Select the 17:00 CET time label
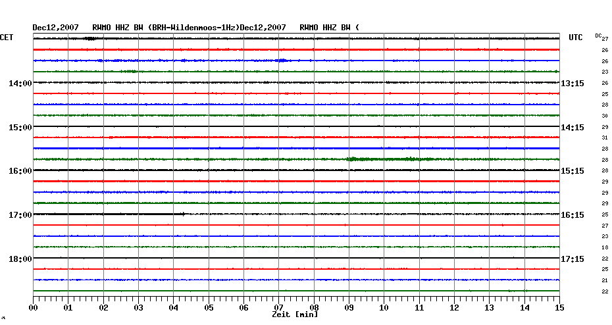 20,215
